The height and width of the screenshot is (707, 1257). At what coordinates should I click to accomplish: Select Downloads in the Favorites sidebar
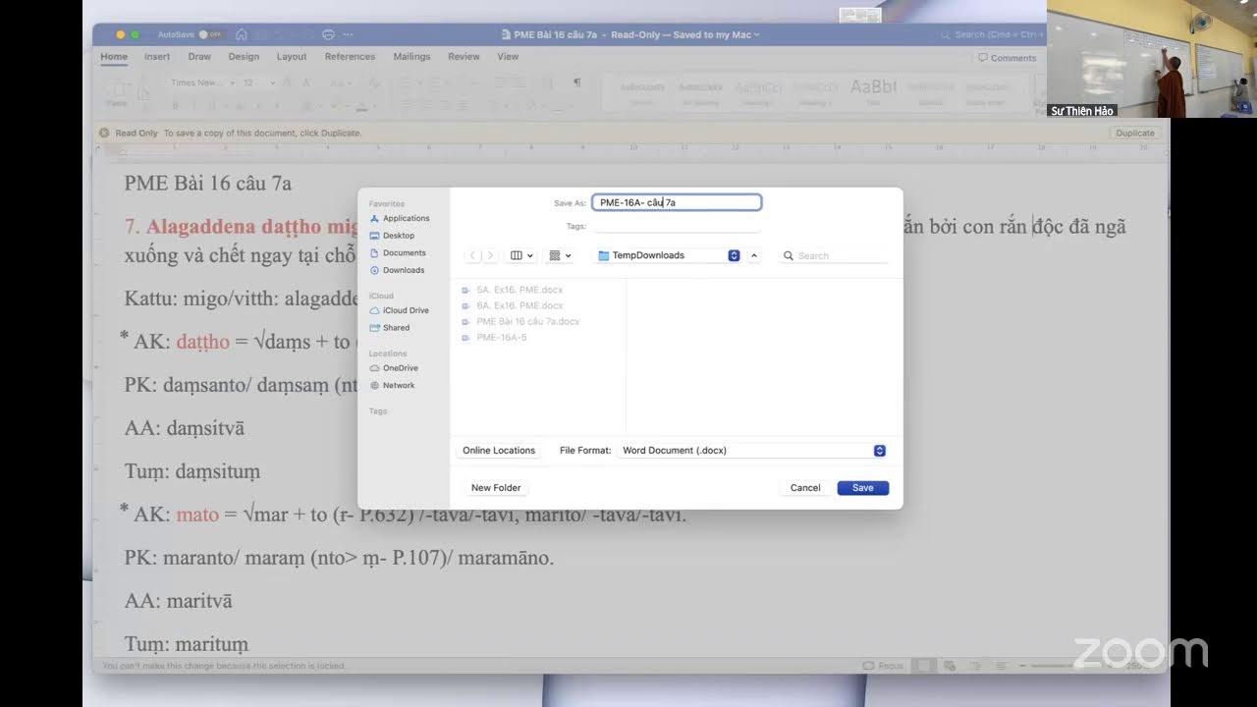click(x=397, y=270)
